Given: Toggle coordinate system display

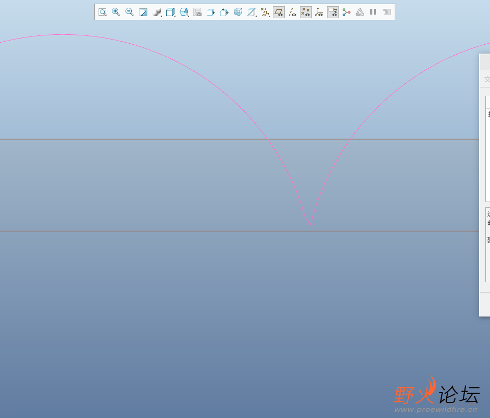Looking at the screenshot, I should 319,12.
